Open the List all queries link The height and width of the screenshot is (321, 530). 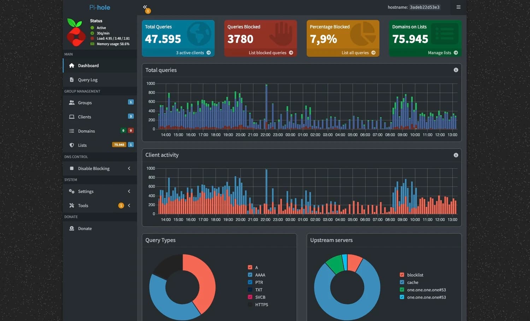358,53
